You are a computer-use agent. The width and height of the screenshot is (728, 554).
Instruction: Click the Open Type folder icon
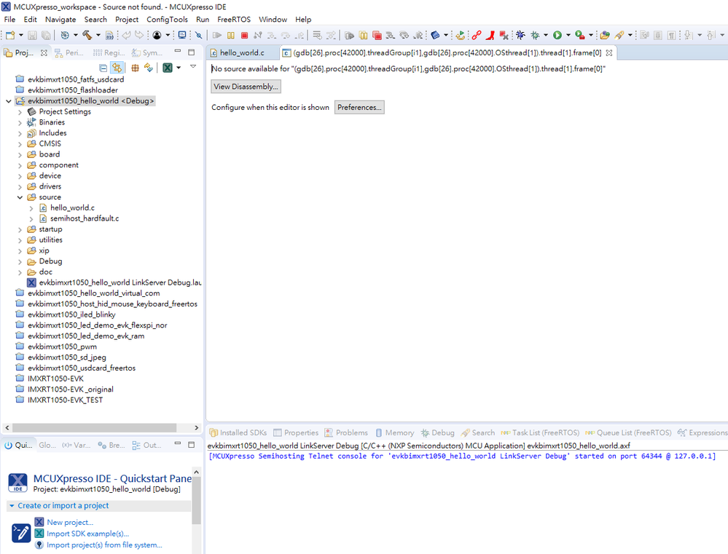[605, 35]
